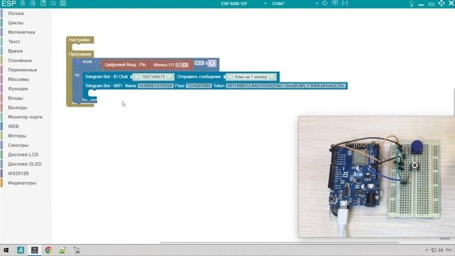The height and width of the screenshot is (256, 455).
Task: Click the folder icon in top toolbar
Action: 53,4
